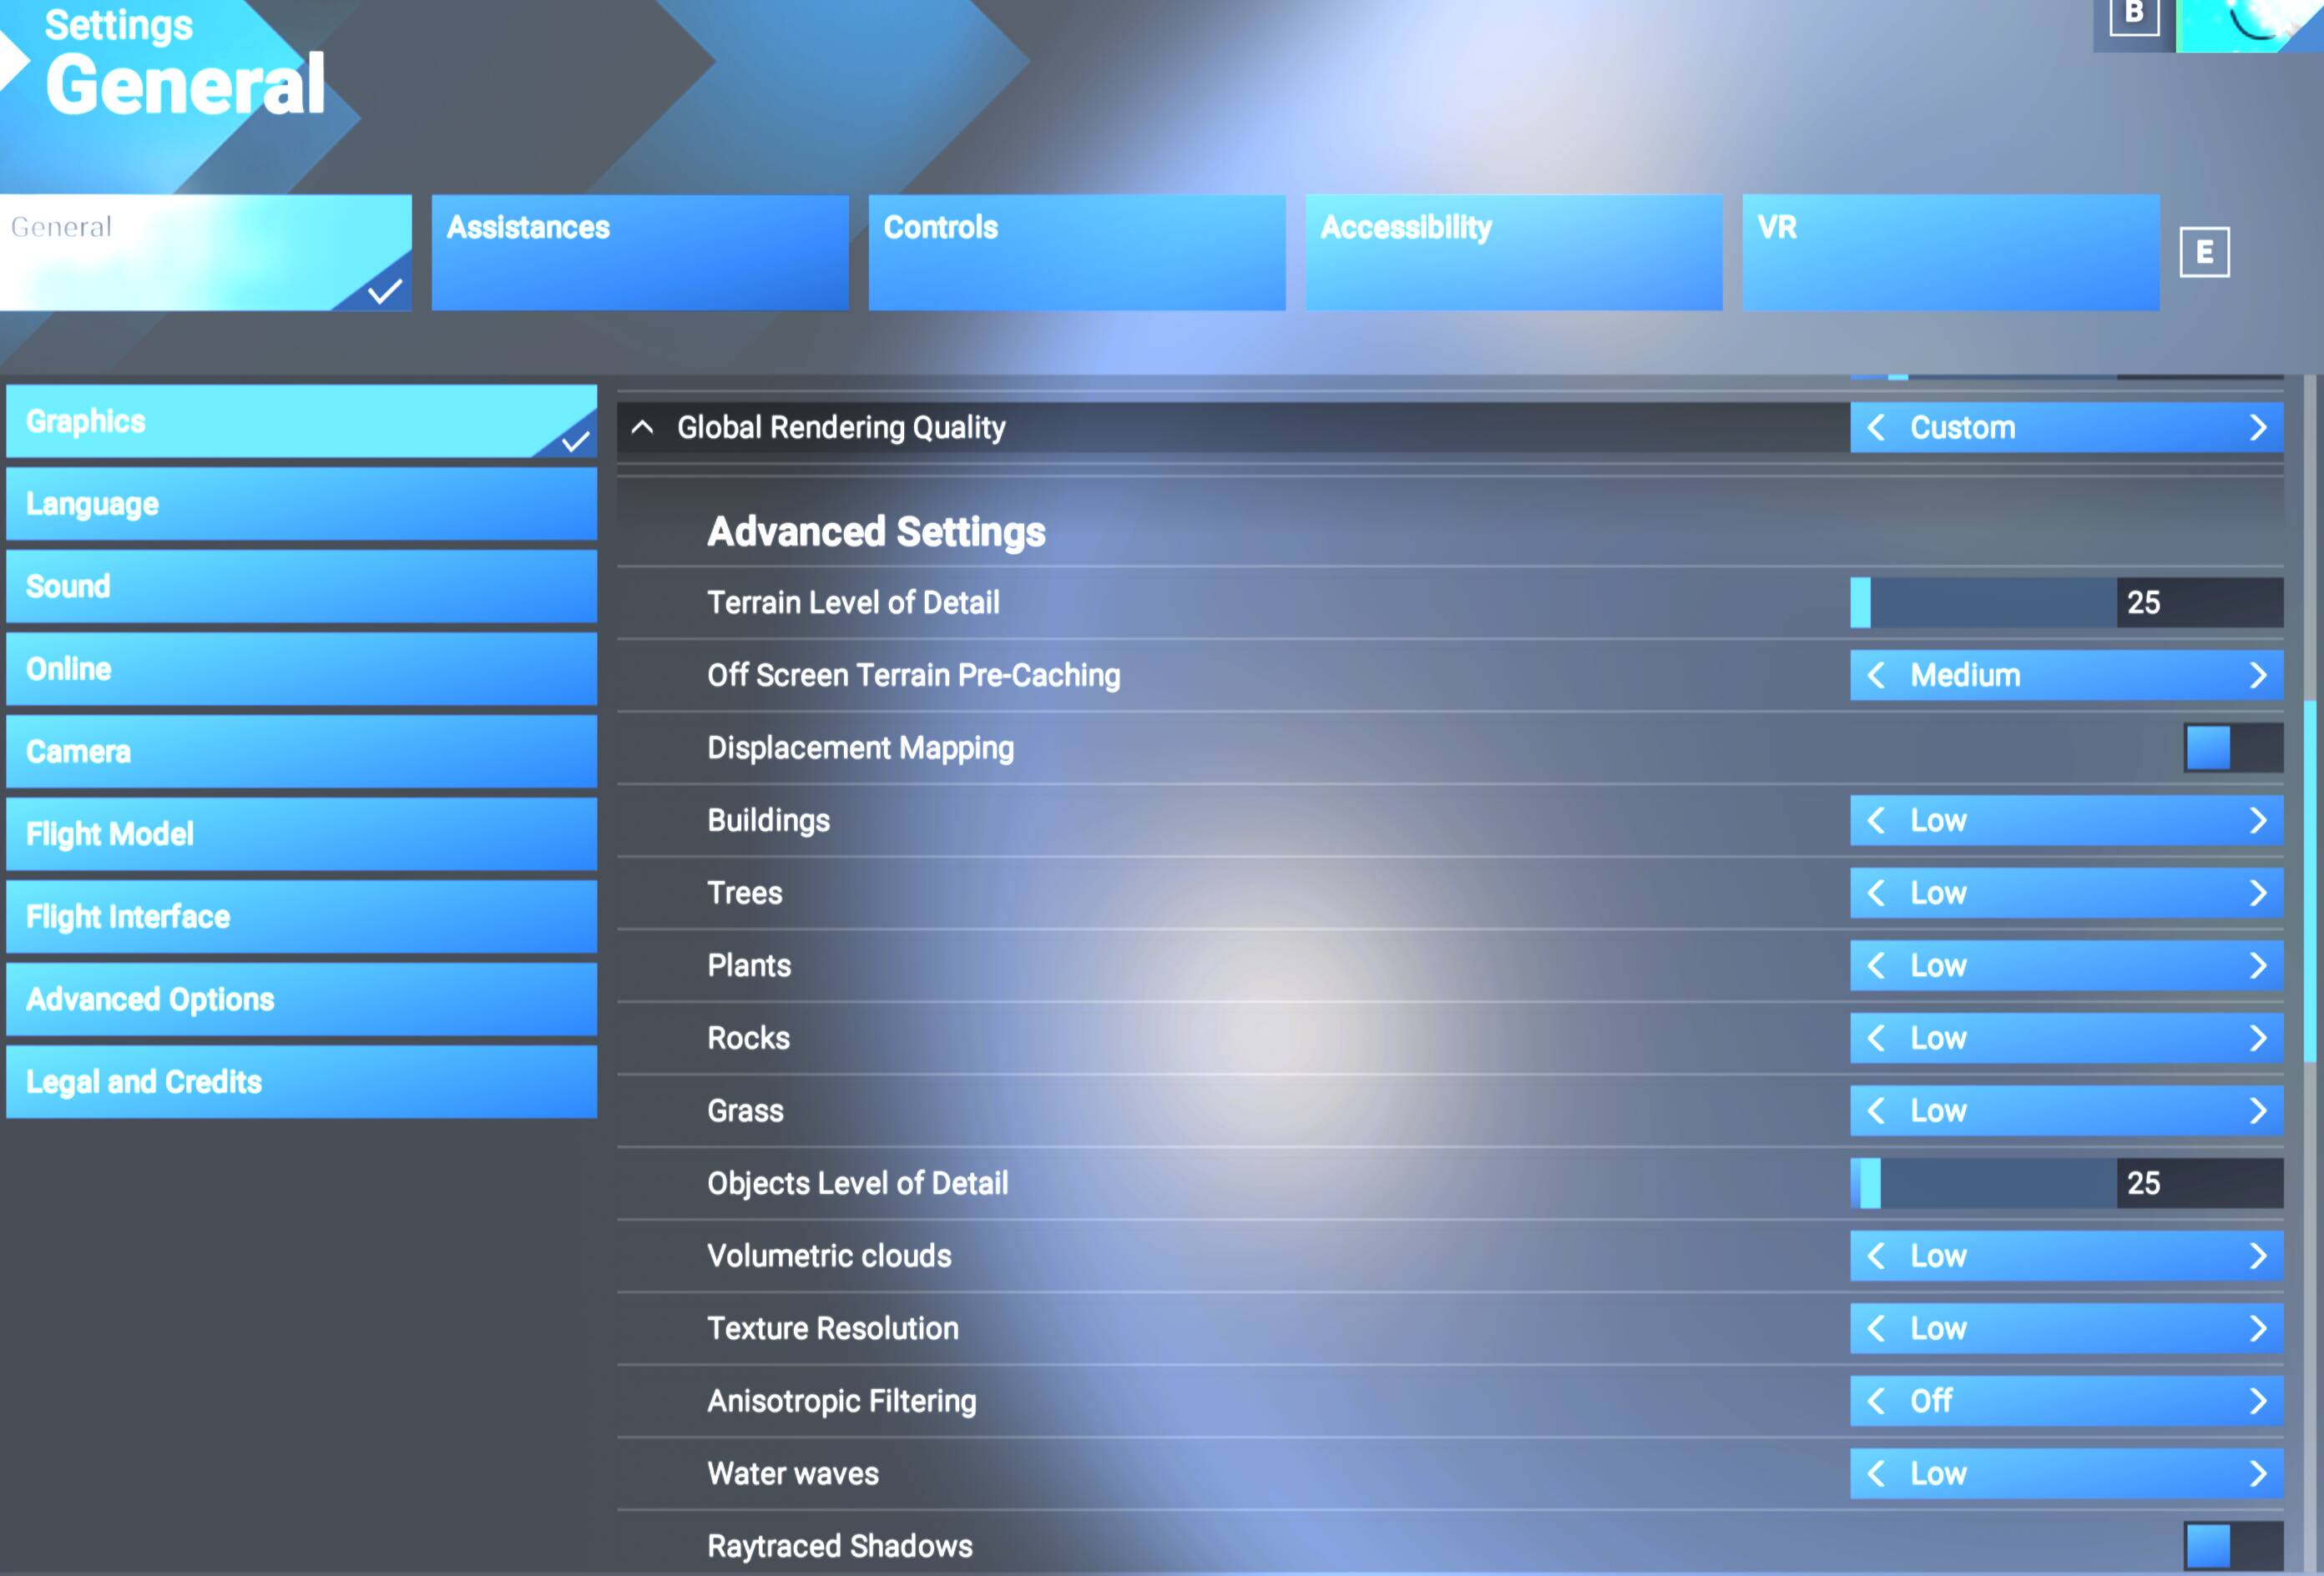Open Flight Model settings category

[301, 833]
